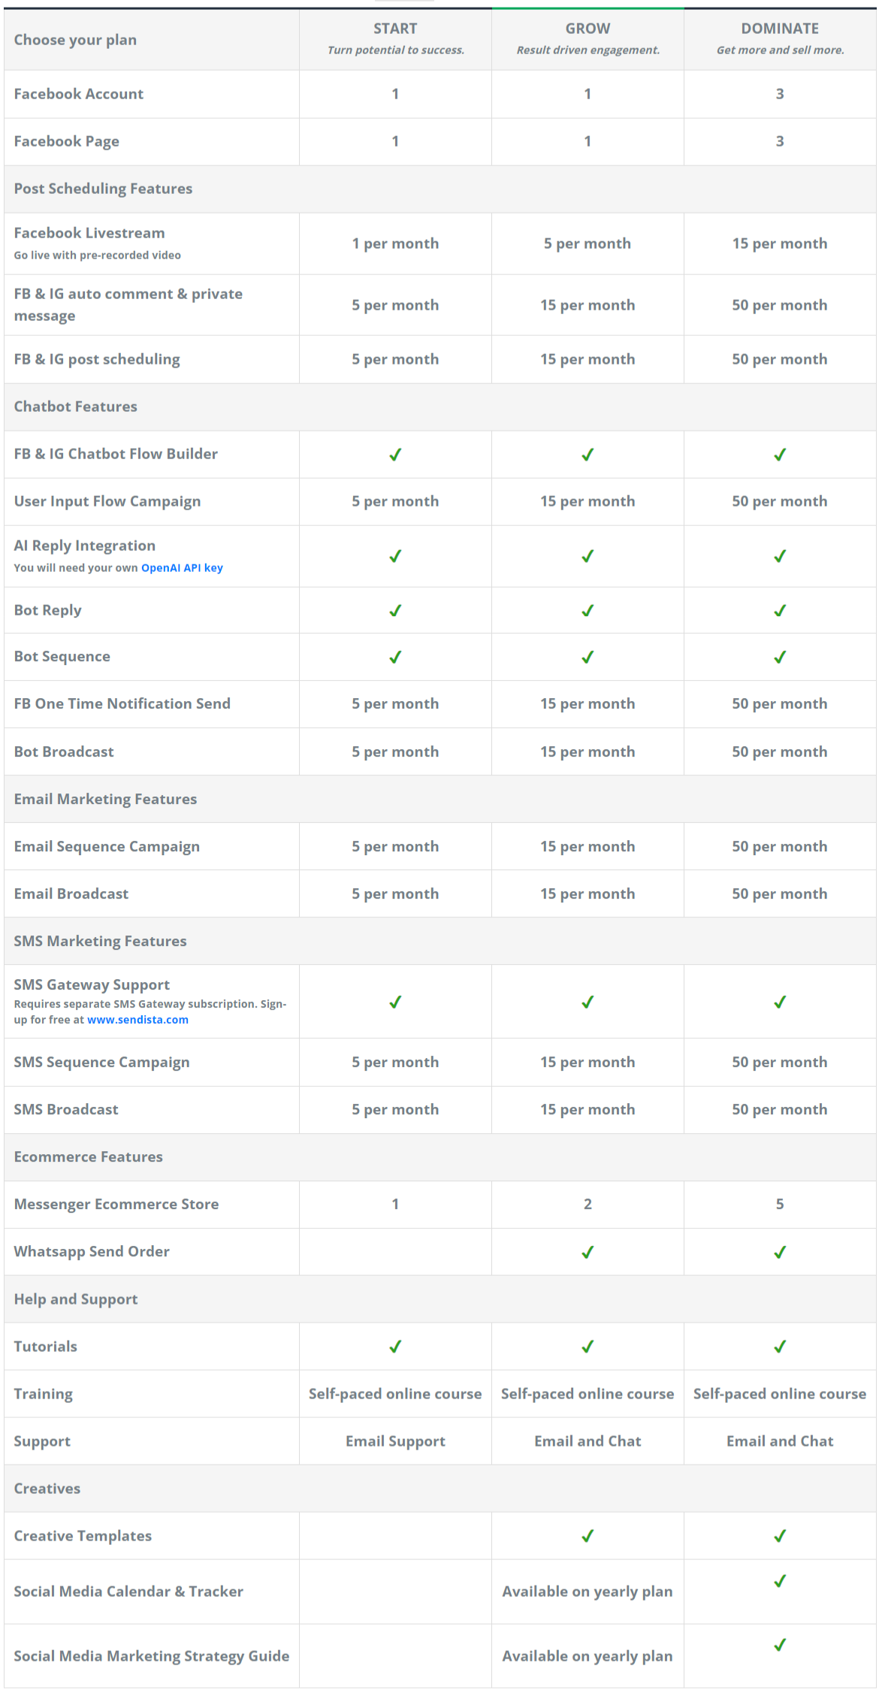Click GROW checkmark for Creative Templates
Viewport: 882px width, 1696px height.
[x=587, y=1536]
